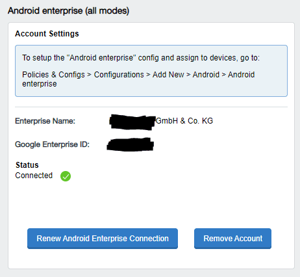Click the redacted Google Enterprise ID value
The image size is (300, 277).
(x=131, y=144)
